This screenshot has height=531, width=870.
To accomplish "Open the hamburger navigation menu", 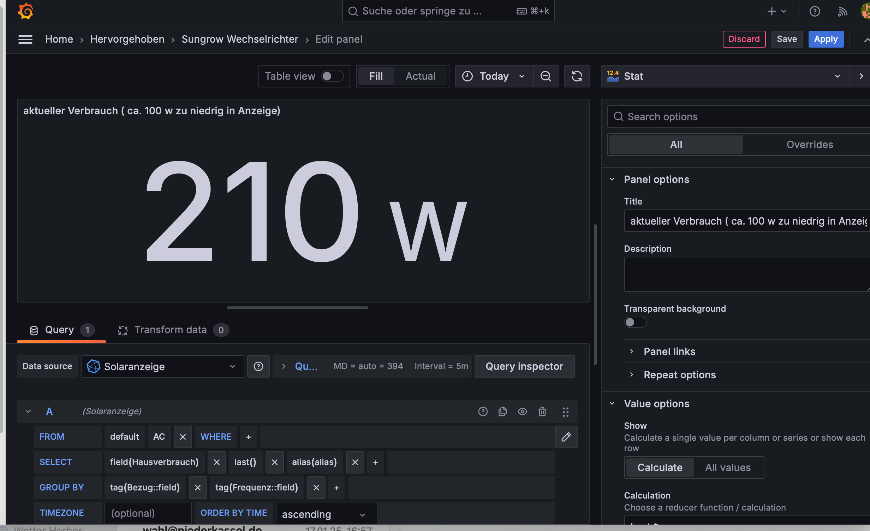I will point(25,39).
